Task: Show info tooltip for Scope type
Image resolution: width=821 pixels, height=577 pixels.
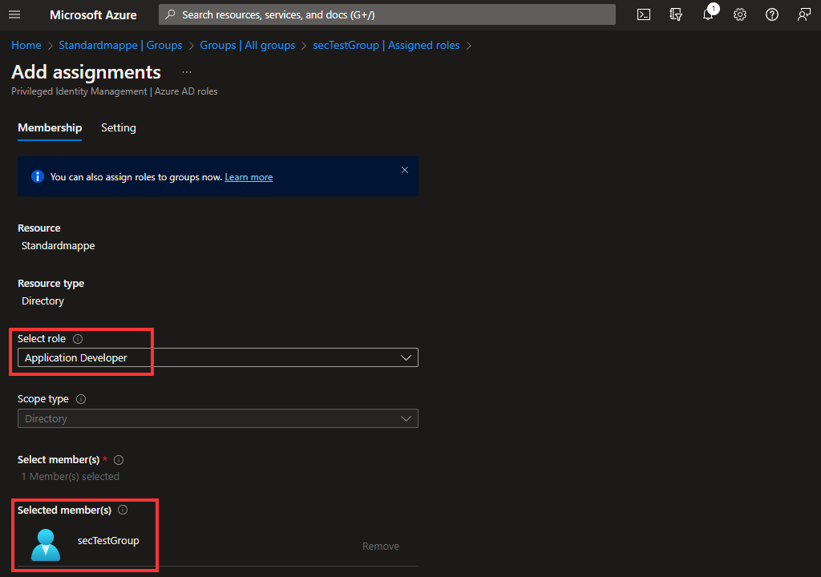Action: (x=81, y=399)
